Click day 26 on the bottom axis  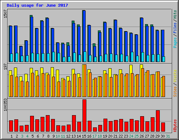click(142, 136)
